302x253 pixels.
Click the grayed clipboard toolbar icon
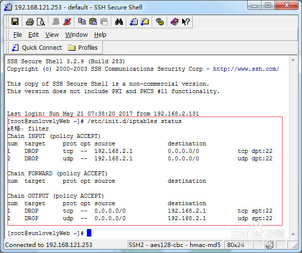tap(104, 21)
